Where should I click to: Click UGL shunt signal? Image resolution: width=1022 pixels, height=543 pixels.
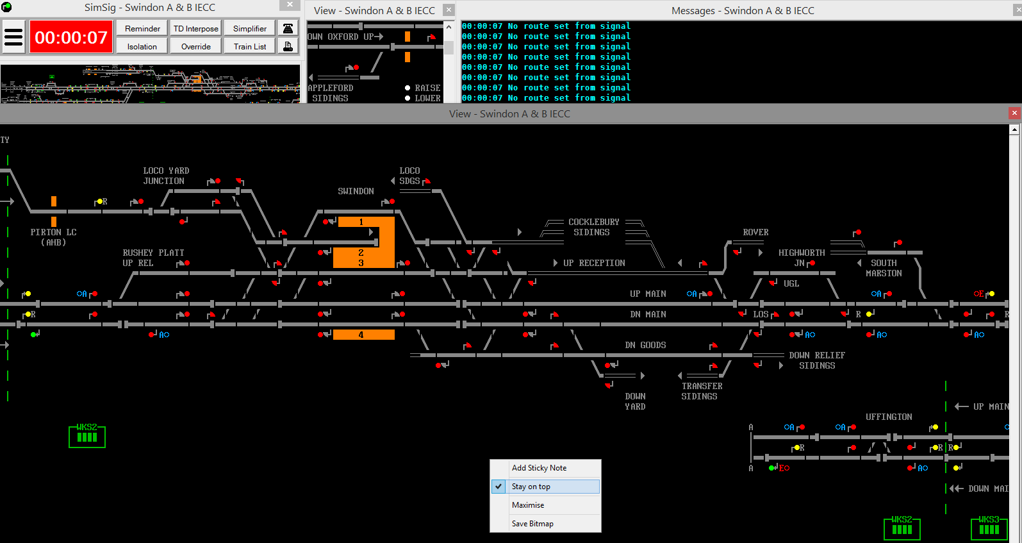coord(773,282)
